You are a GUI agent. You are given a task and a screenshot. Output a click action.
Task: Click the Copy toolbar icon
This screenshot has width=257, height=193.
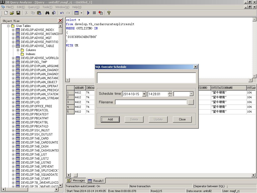coord(33,13)
